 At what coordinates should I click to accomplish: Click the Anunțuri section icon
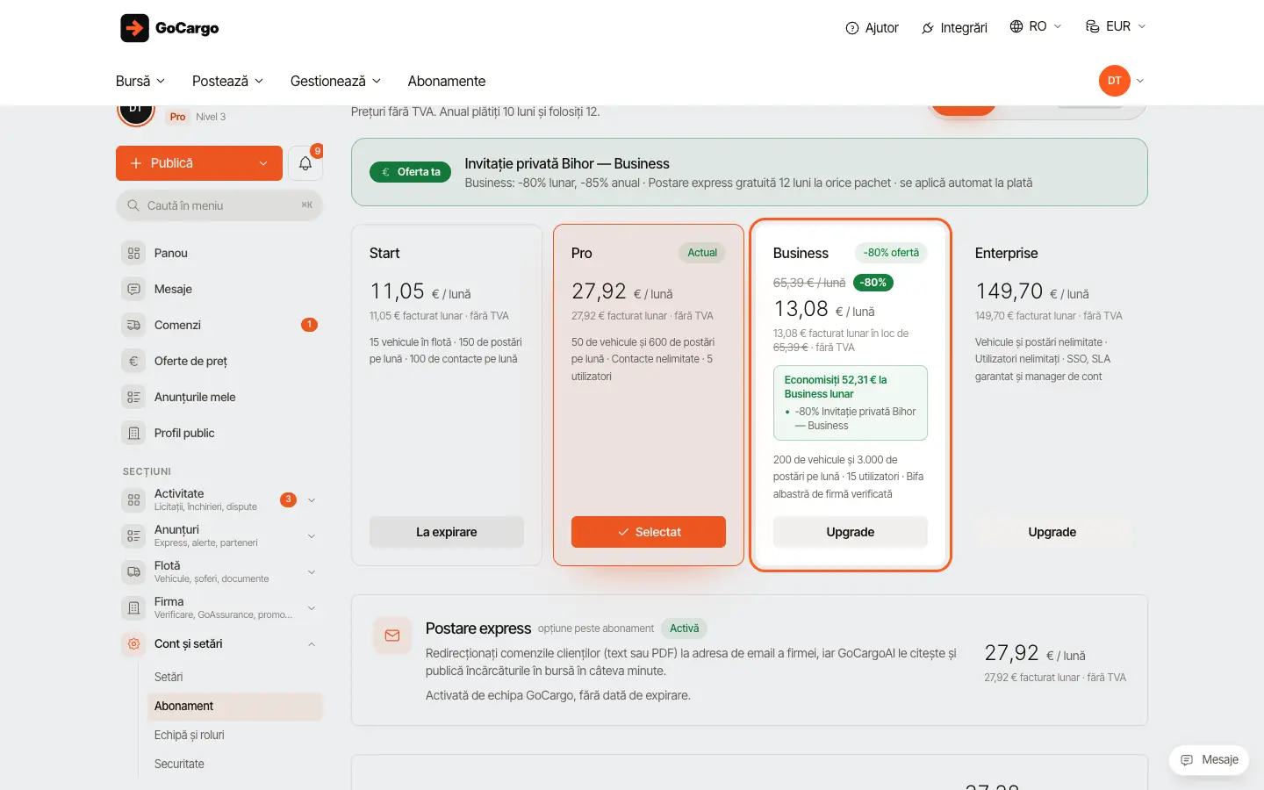[133, 535]
